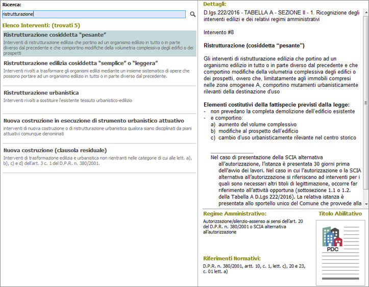Click the Elenco Interventi (trovati 5) heading
The width and height of the screenshot is (369, 287).
pyautogui.click(x=41, y=26)
